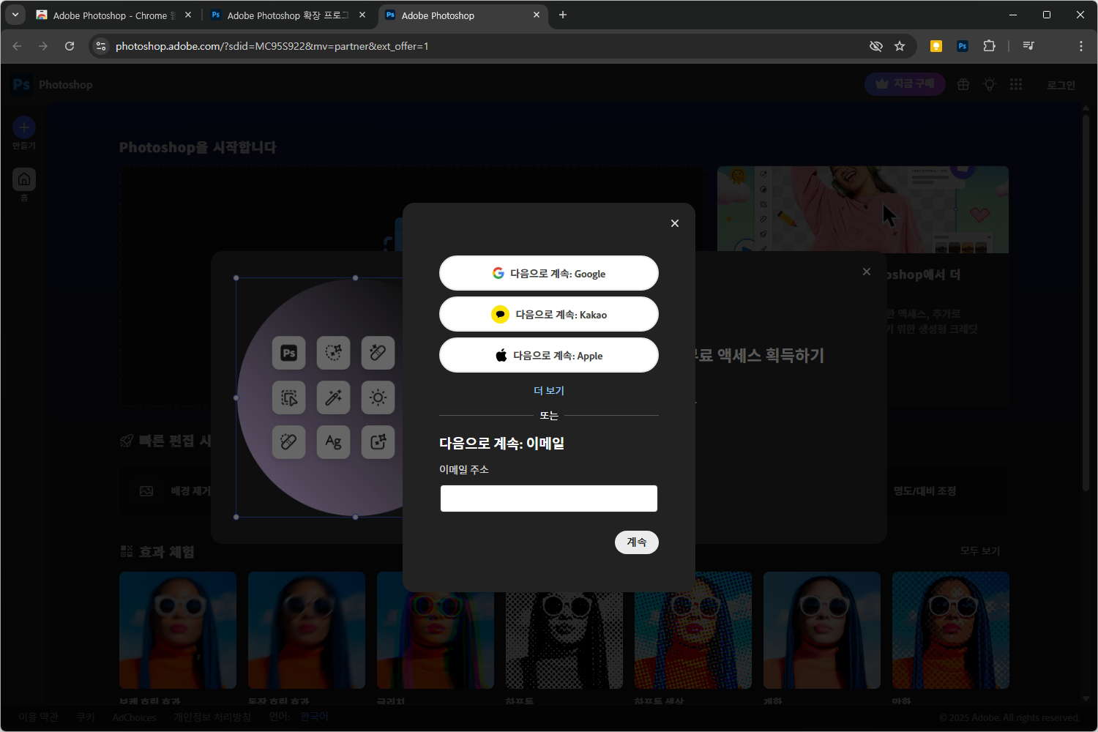
Task: Open the lightbulb tips icon in the header
Action: 990,85
